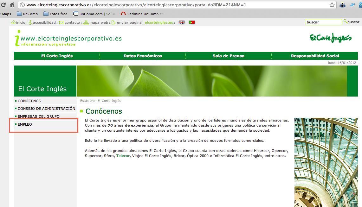Click the camera extension icon in toolbar
Image resolution: width=362 pixels, height=207 pixels.
tap(342, 5)
